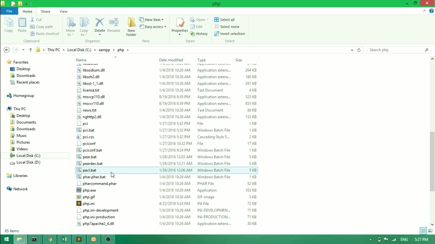Screen dimensions: 435x244
Task: Open the recent locations dropdown arrow
Action: [x=23, y=50]
